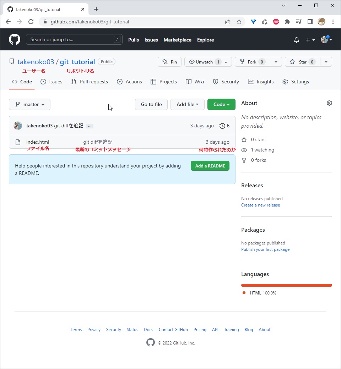The width and height of the screenshot is (341, 369).
Task: Select the Code tab
Action: (x=22, y=82)
